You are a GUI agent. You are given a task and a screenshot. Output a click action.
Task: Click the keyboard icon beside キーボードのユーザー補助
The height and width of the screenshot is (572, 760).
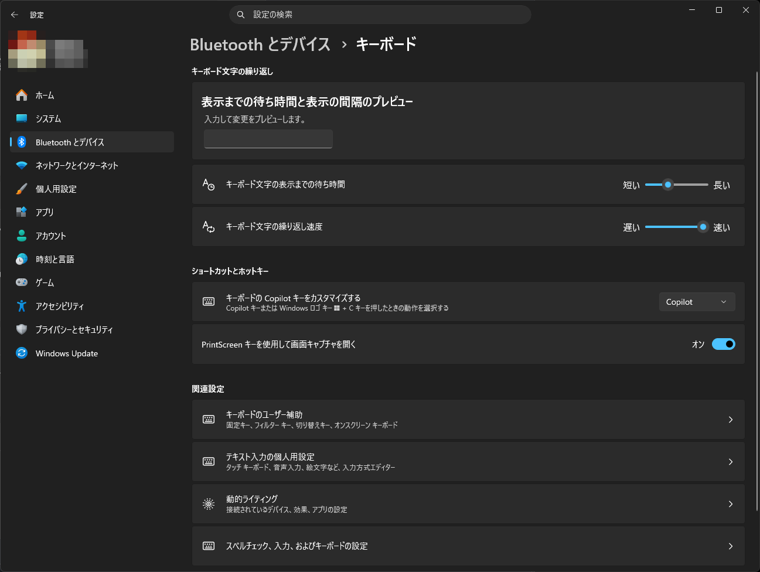[x=209, y=419]
